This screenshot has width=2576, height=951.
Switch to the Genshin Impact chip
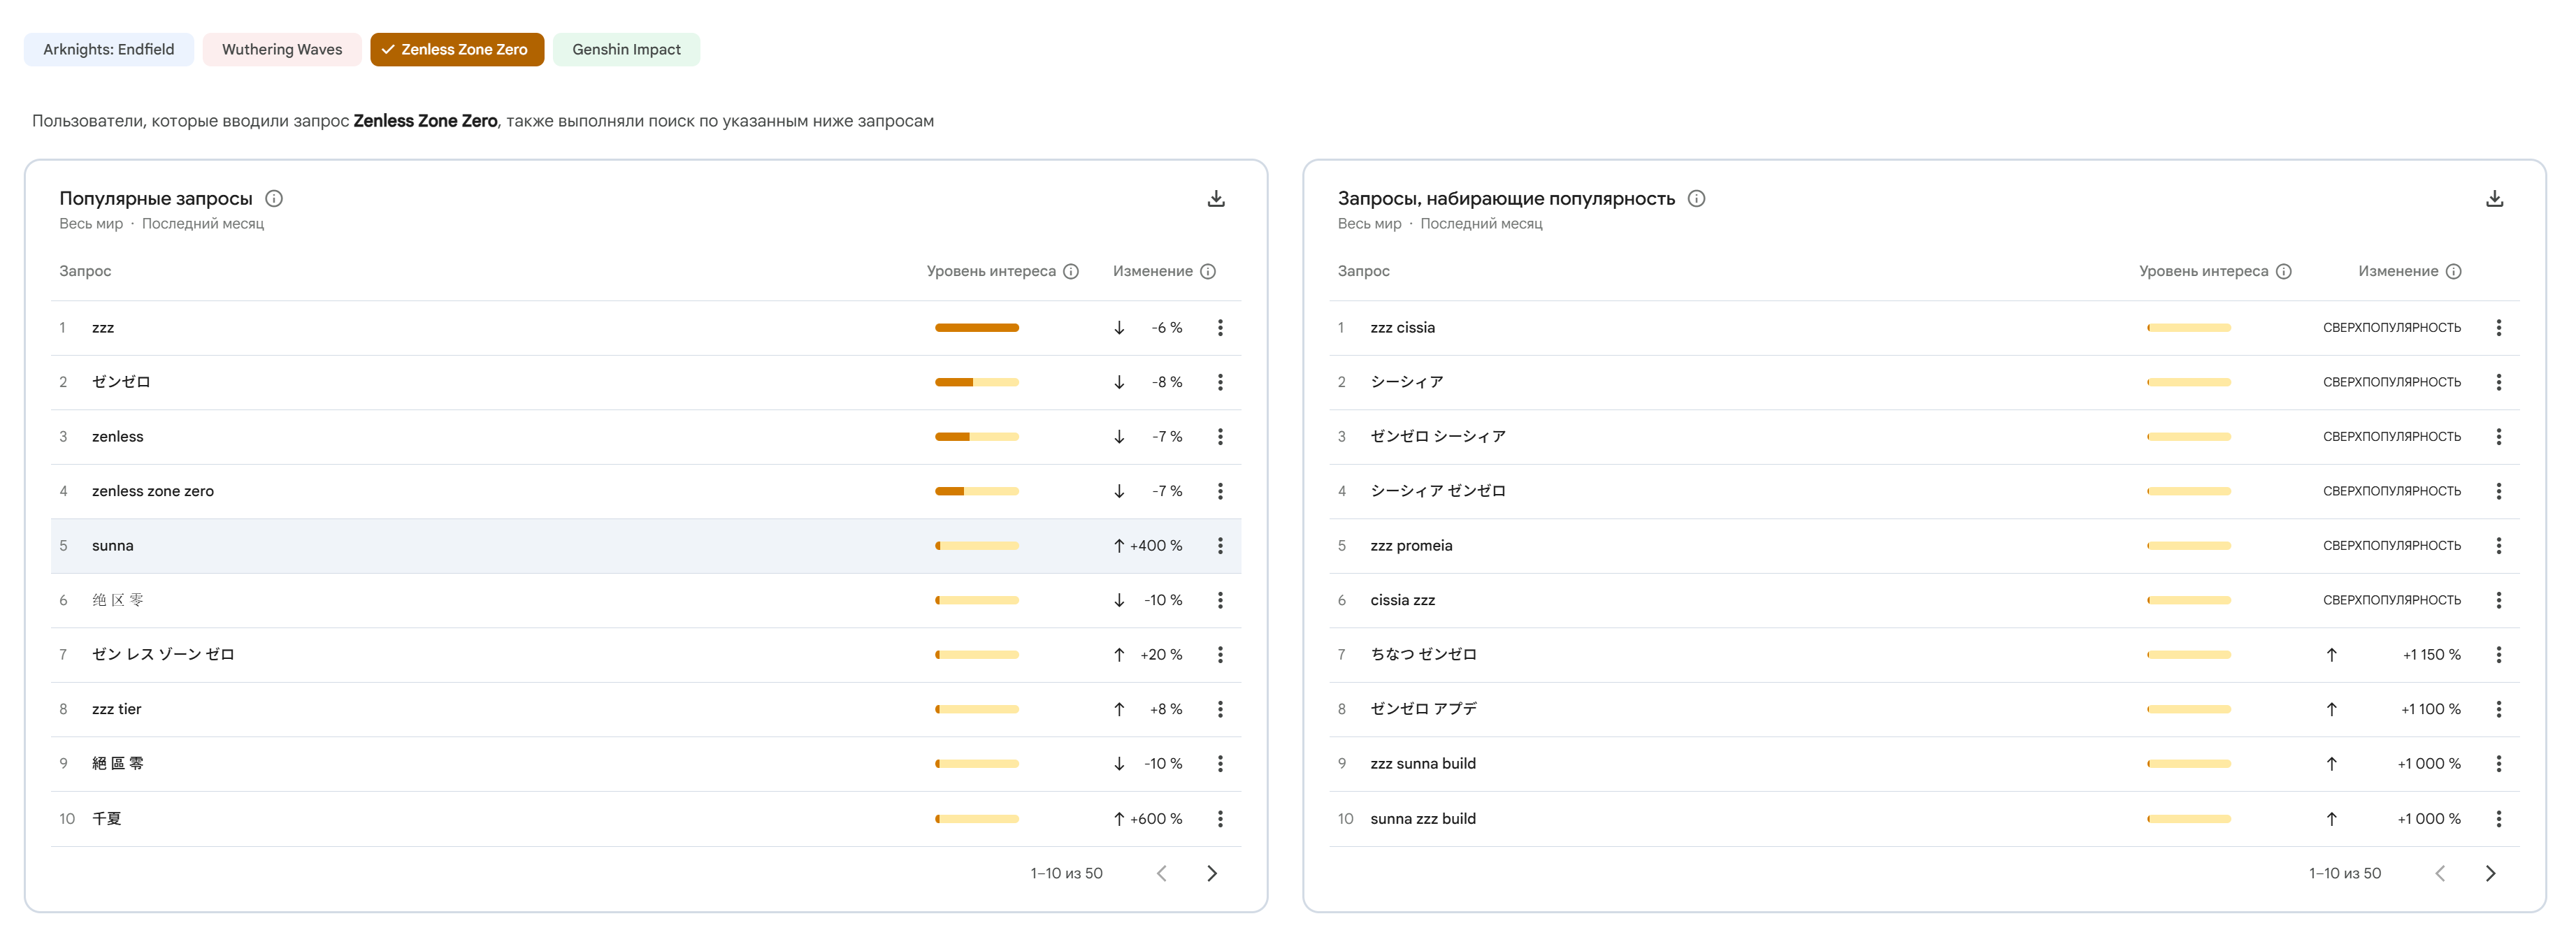click(626, 49)
